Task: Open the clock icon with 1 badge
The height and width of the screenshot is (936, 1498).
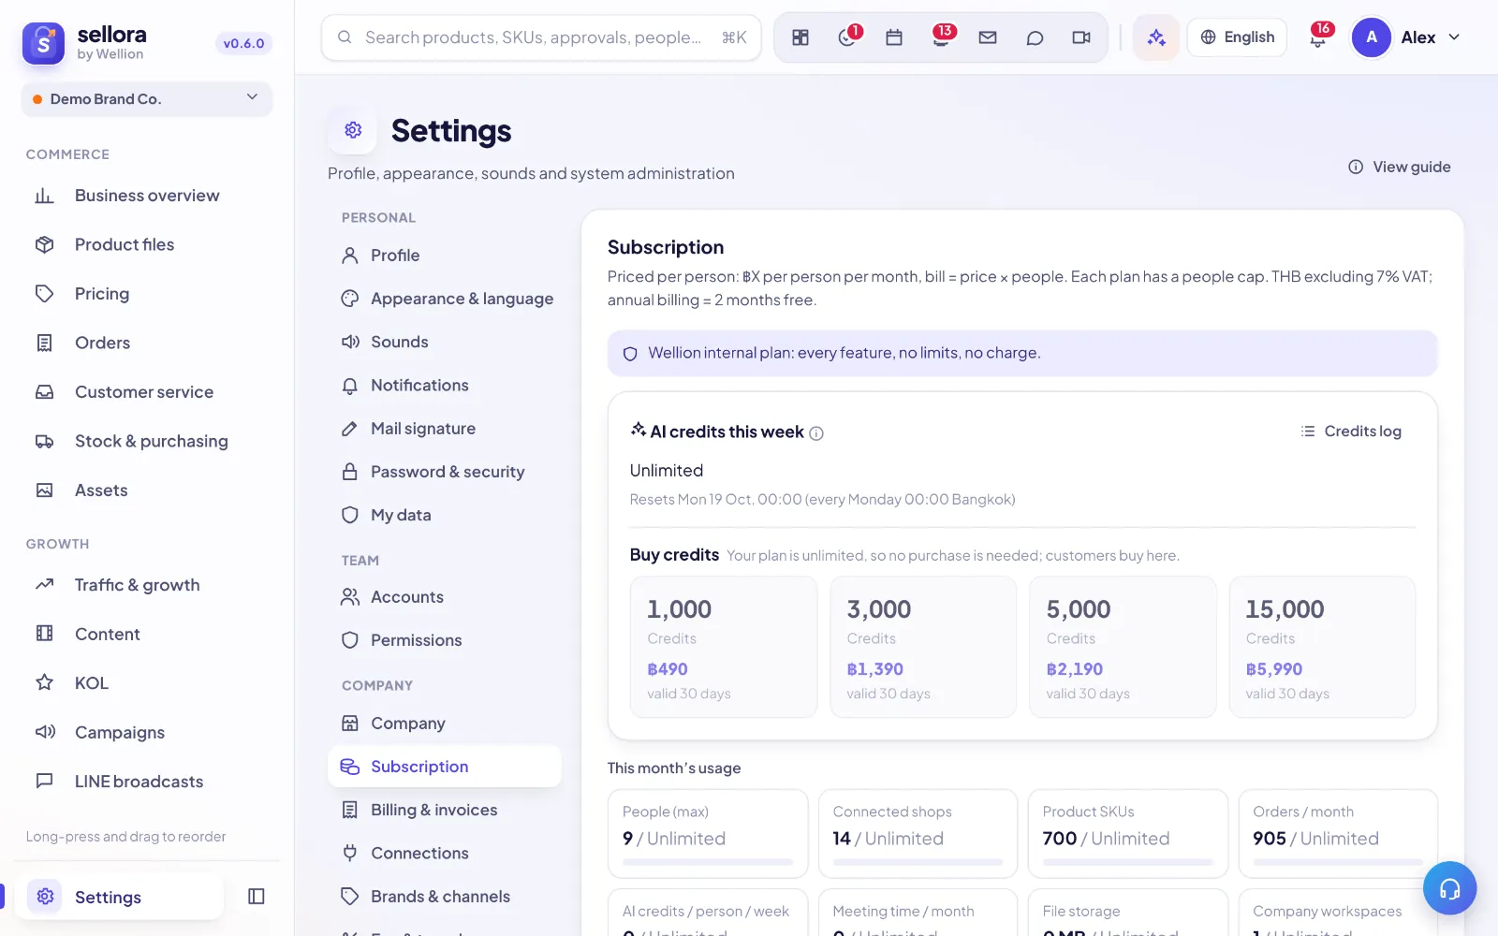Action: (847, 37)
